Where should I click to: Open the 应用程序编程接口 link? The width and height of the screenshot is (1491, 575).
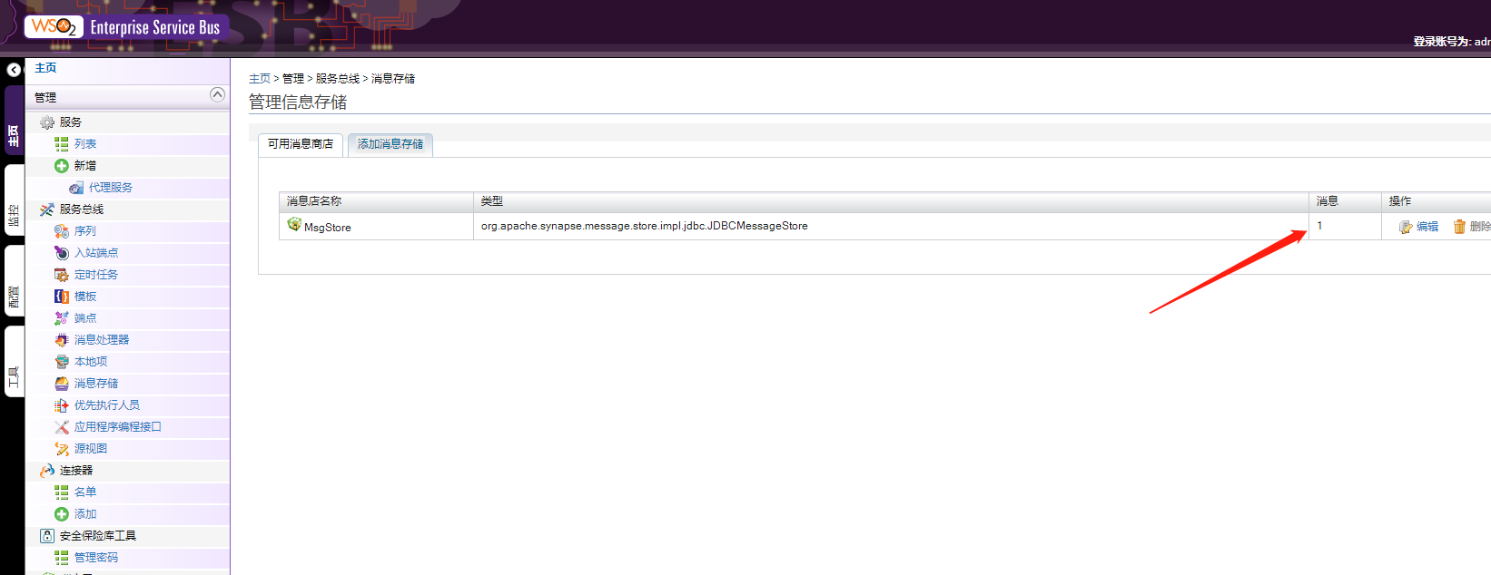(118, 427)
